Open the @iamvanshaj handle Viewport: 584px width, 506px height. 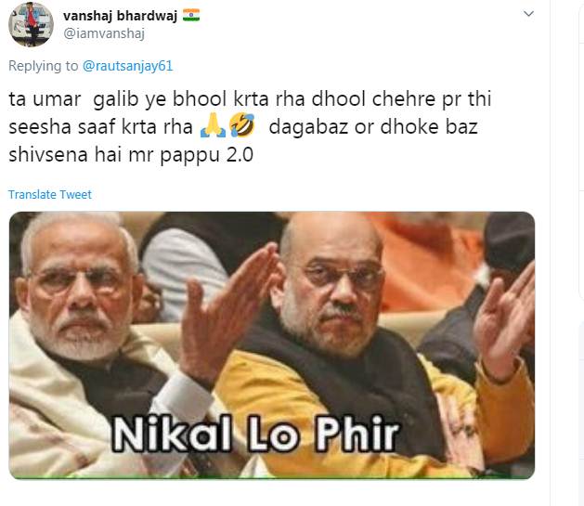tap(104, 33)
